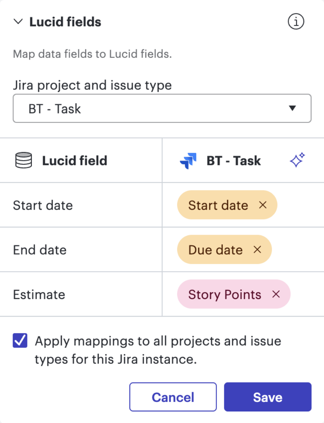The width and height of the screenshot is (324, 423).
Task: Click the database icon beside Lucid field
Action: point(24,160)
